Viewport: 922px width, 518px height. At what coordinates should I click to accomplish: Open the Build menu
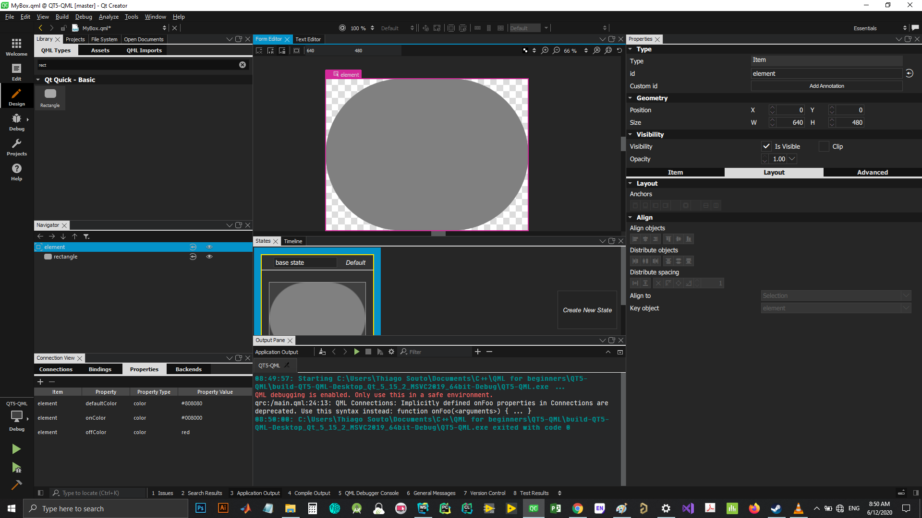[62, 16]
